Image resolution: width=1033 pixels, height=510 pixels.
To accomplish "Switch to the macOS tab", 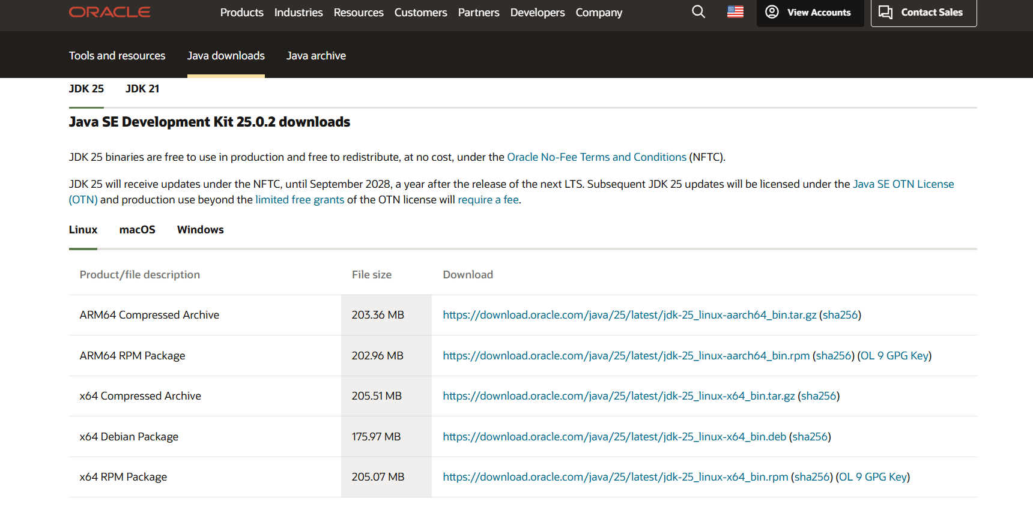I will 138,230.
